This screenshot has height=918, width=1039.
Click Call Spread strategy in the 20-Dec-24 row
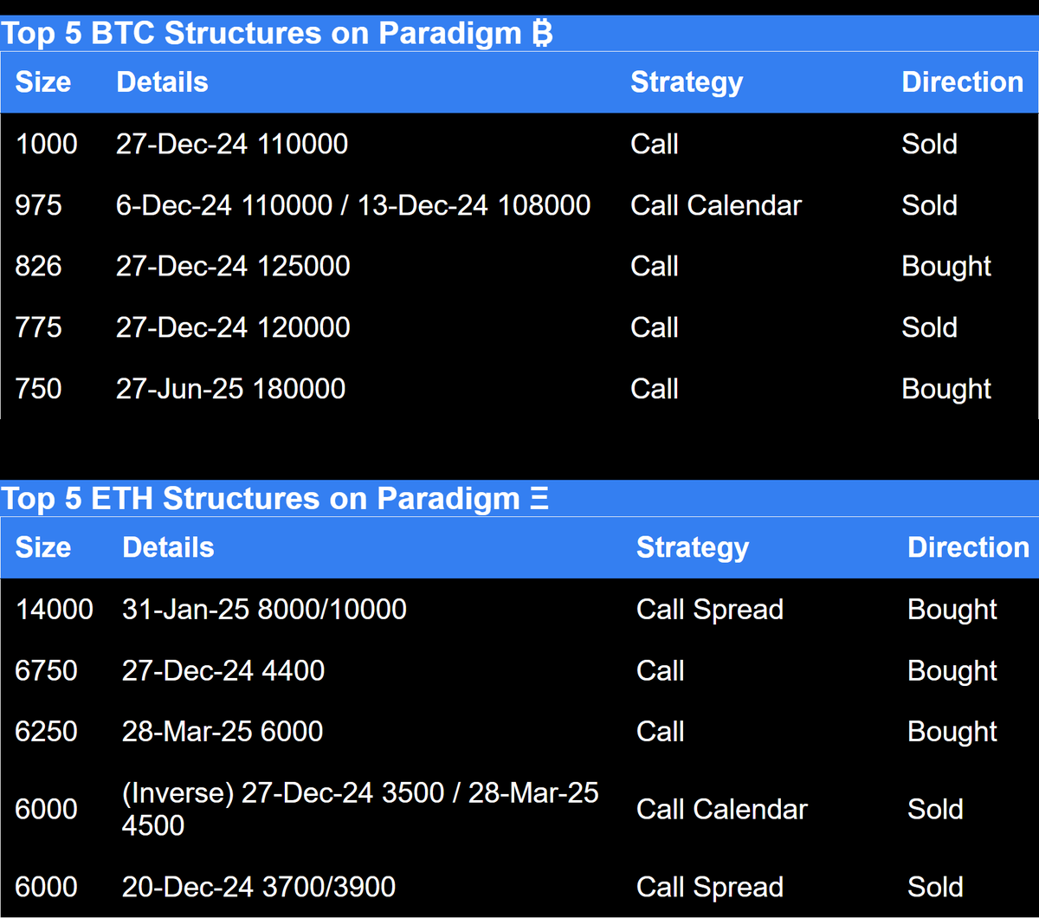tap(710, 888)
